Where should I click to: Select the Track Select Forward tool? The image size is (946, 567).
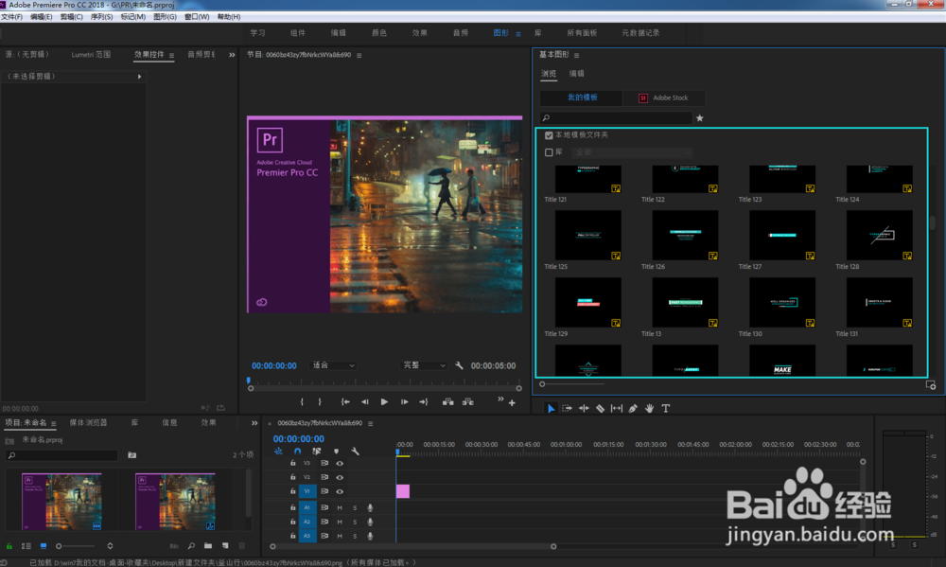[x=567, y=409]
